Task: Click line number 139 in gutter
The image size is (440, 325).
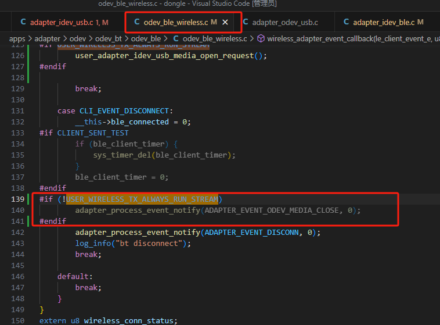Action: pyautogui.click(x=17, y=199)
